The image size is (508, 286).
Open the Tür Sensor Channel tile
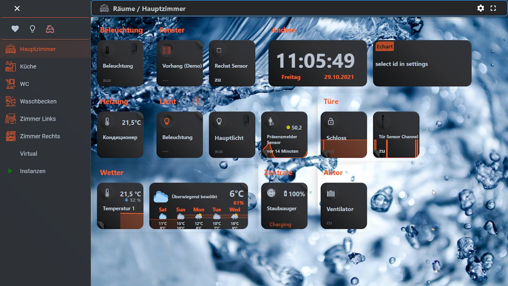(x=396, y=135)
